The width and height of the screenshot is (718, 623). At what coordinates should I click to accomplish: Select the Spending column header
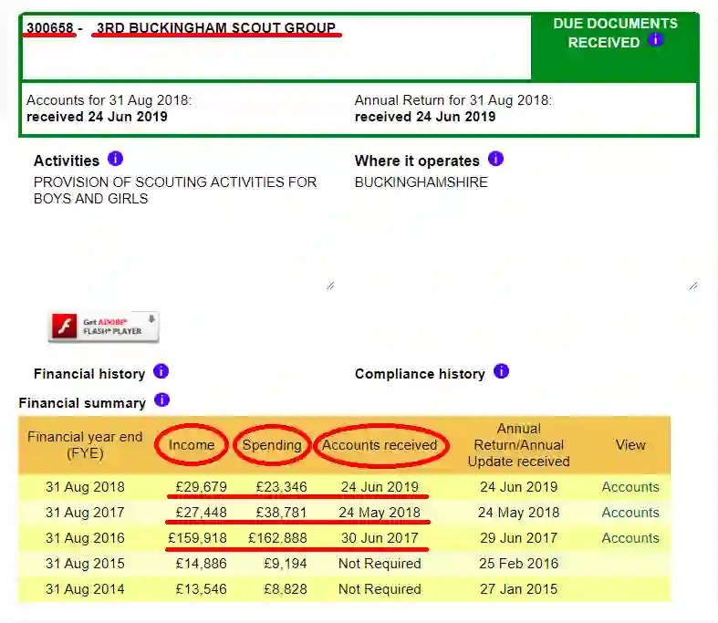(x=272, y=445)
